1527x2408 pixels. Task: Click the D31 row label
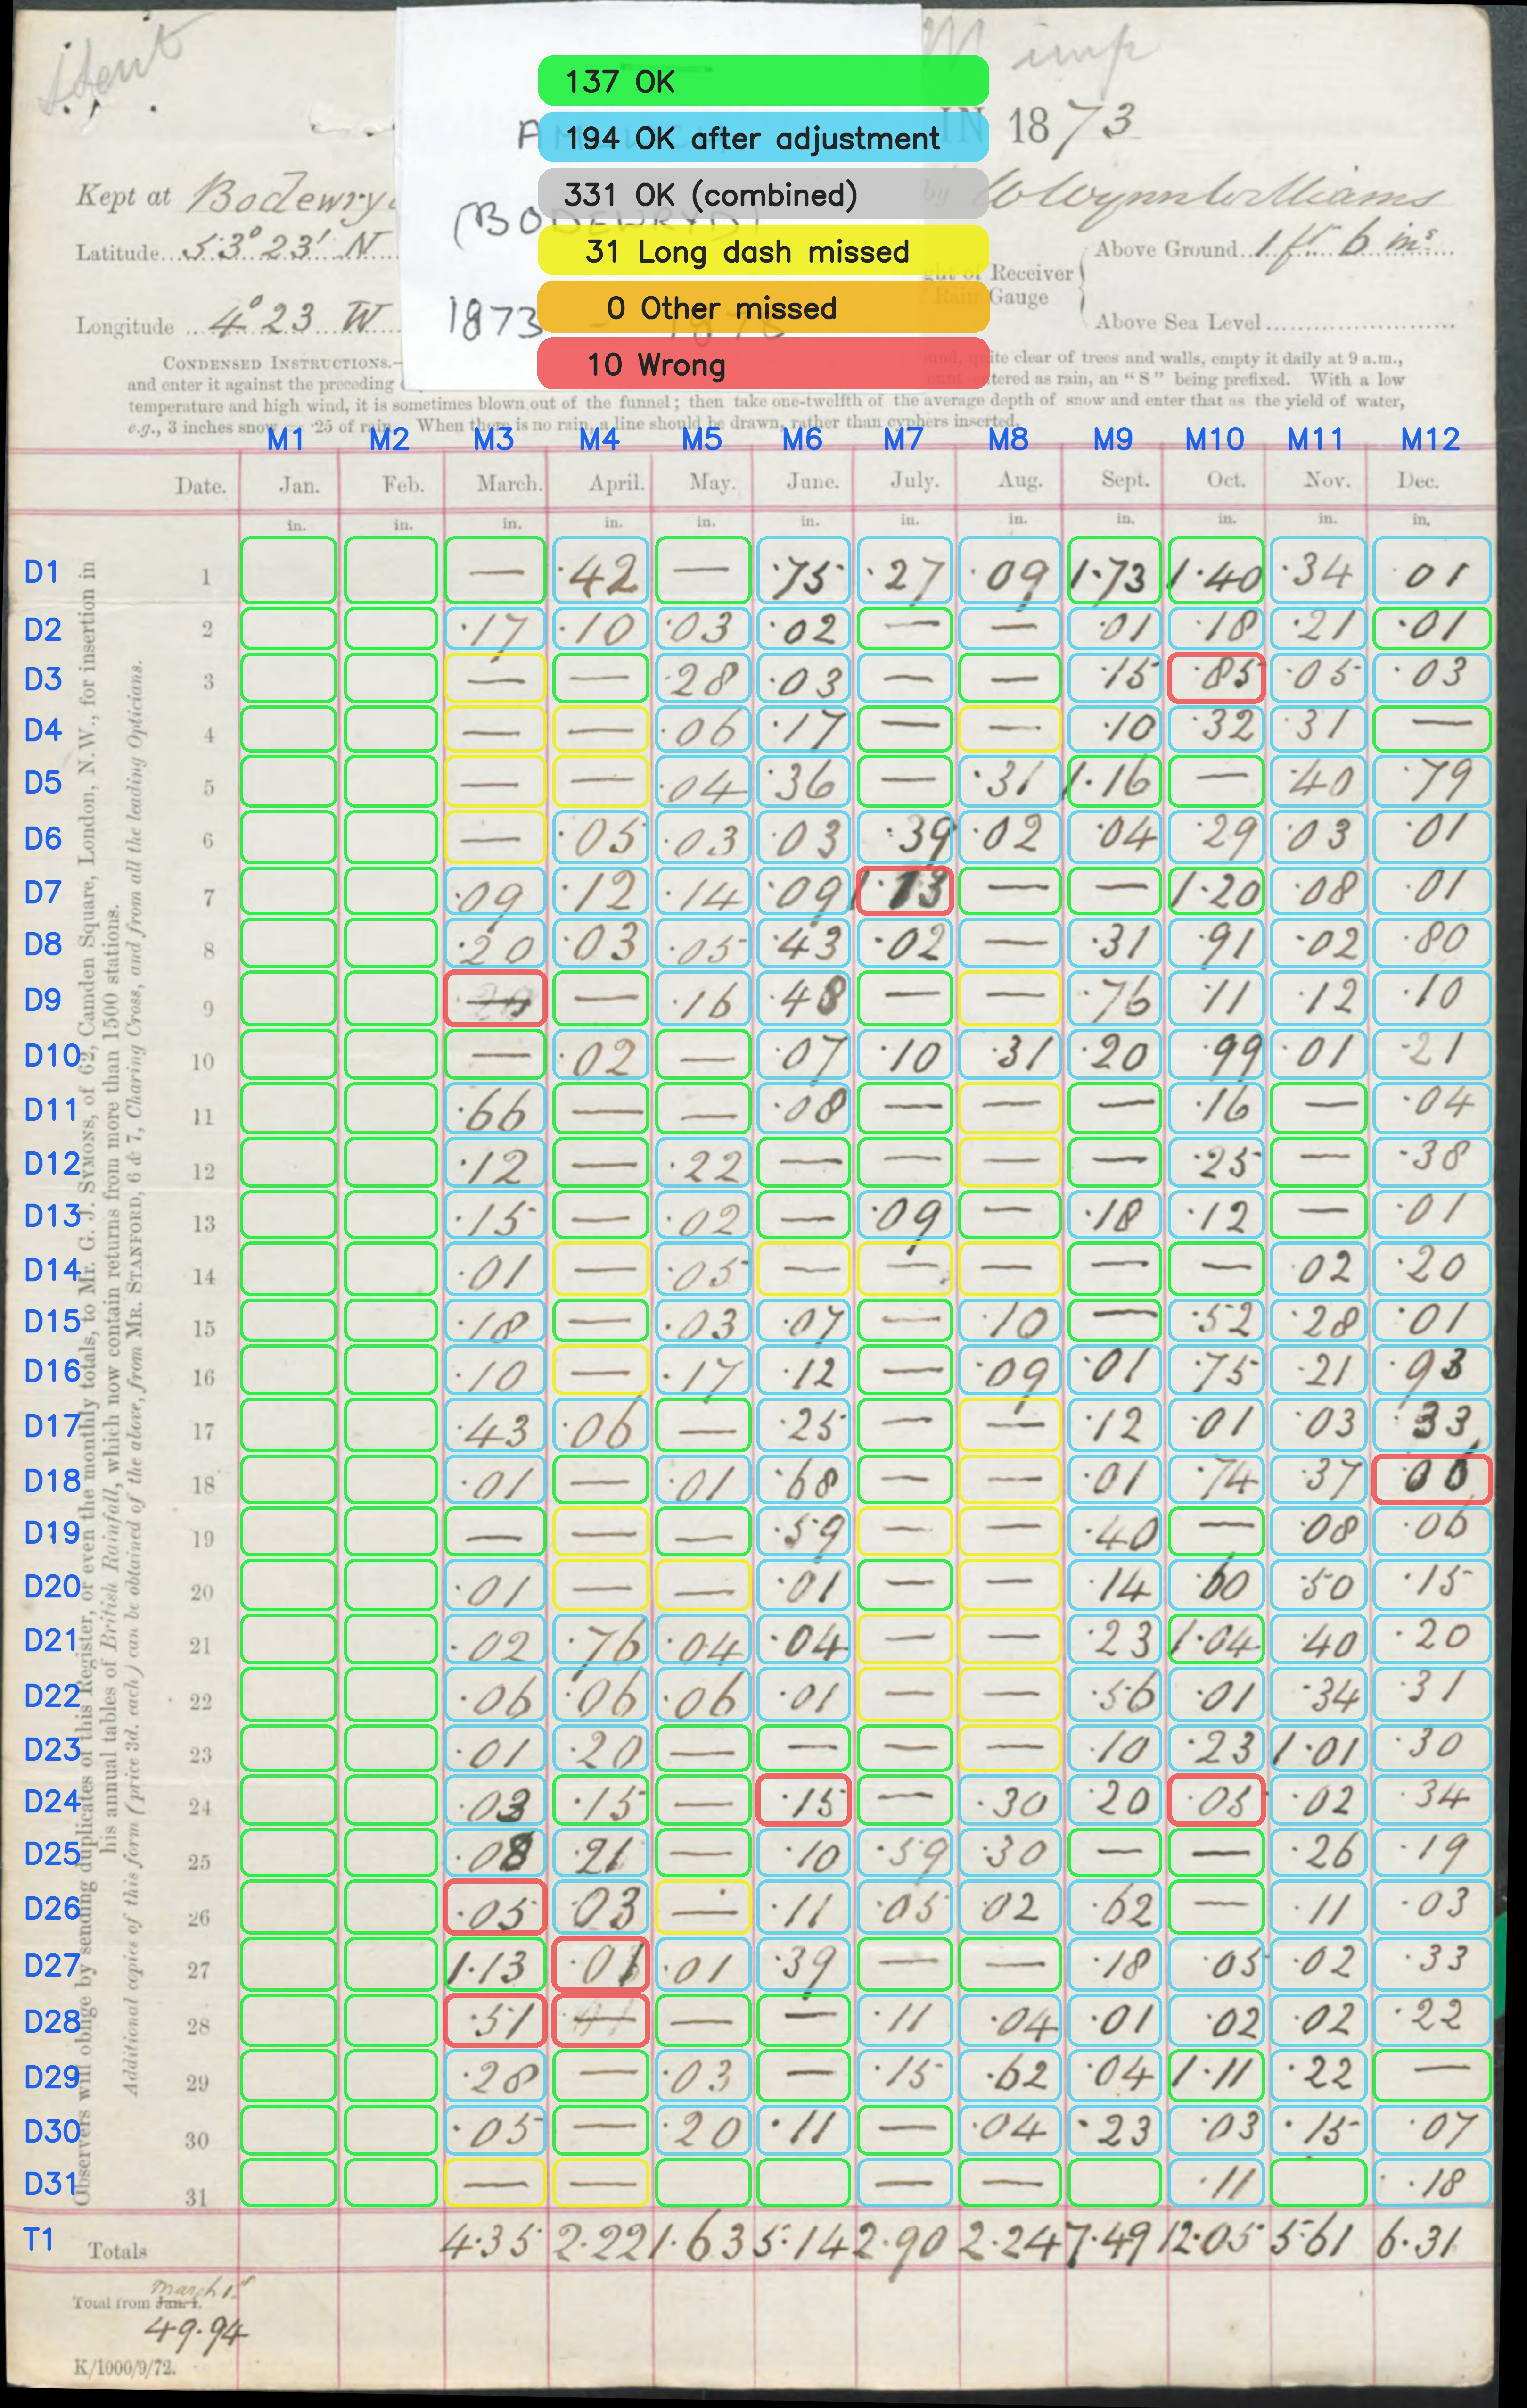52,2183
